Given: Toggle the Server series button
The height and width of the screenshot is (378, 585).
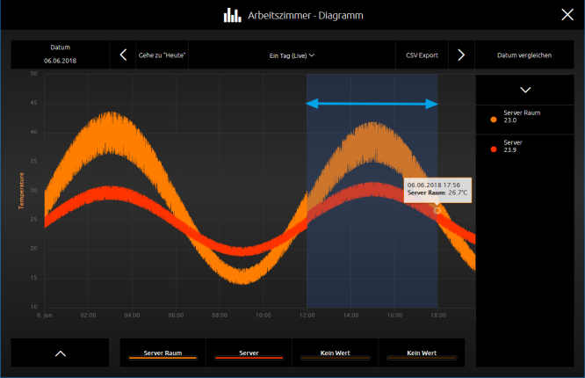Looking at the screenshot, I should (249, 353).
